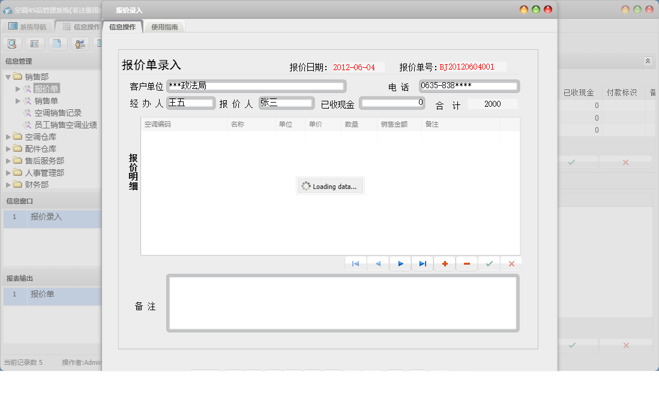Save details with the green checkmark icon
The height and width of the screenshot is (393, 659).
pyautogui.click(x=489, y=263)
